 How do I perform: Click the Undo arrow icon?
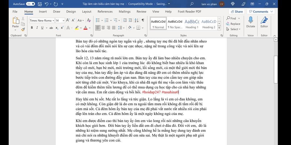click(x=47, y=4)
